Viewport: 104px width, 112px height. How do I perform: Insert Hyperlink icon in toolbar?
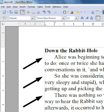[x=93, y=12]
